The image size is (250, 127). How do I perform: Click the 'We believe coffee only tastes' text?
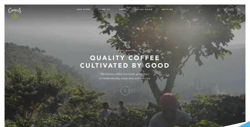pos(125,74)
